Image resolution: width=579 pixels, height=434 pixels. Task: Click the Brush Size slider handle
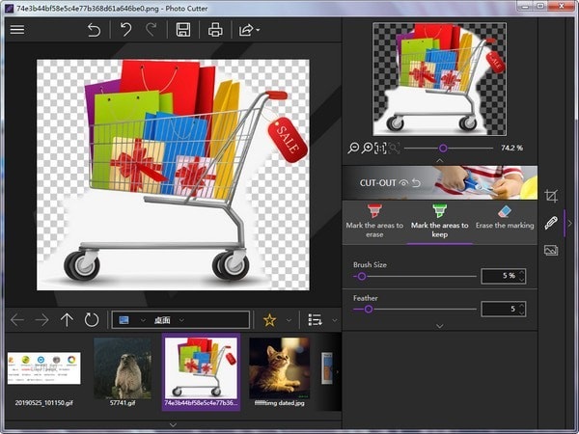click(x=362, y=276)
